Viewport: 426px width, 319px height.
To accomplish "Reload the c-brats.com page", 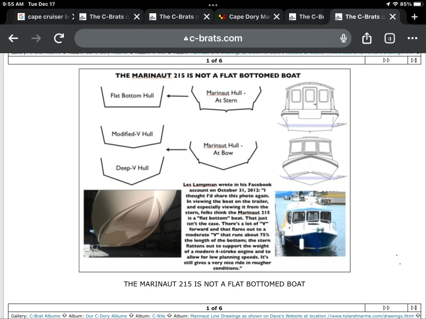I will point(59,38).
